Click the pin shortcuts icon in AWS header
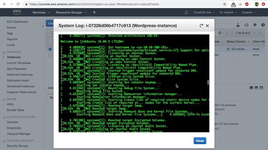This screenshot has width=268, height=150. coord(94,12)
